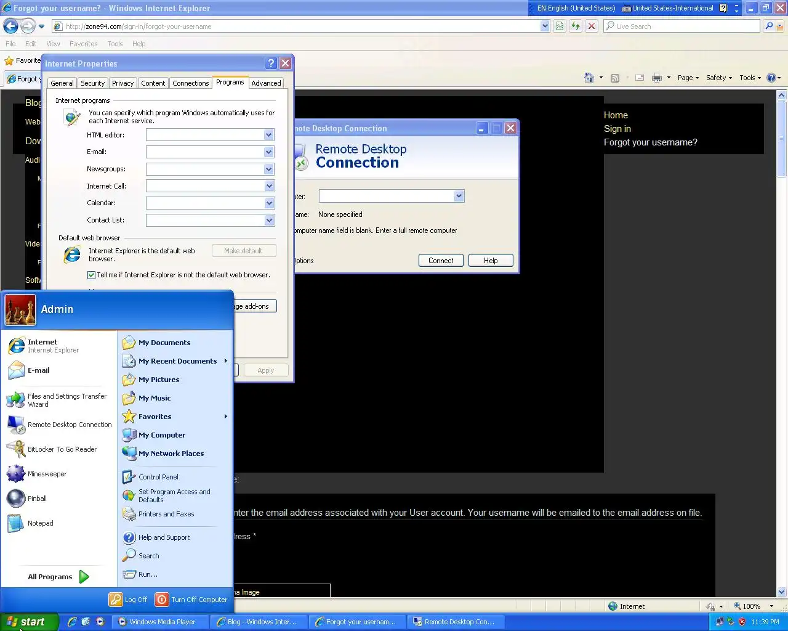Screen dimensions: 788x631
Task: Click the IE Refresh icon
Action: [x=576, y=26]
